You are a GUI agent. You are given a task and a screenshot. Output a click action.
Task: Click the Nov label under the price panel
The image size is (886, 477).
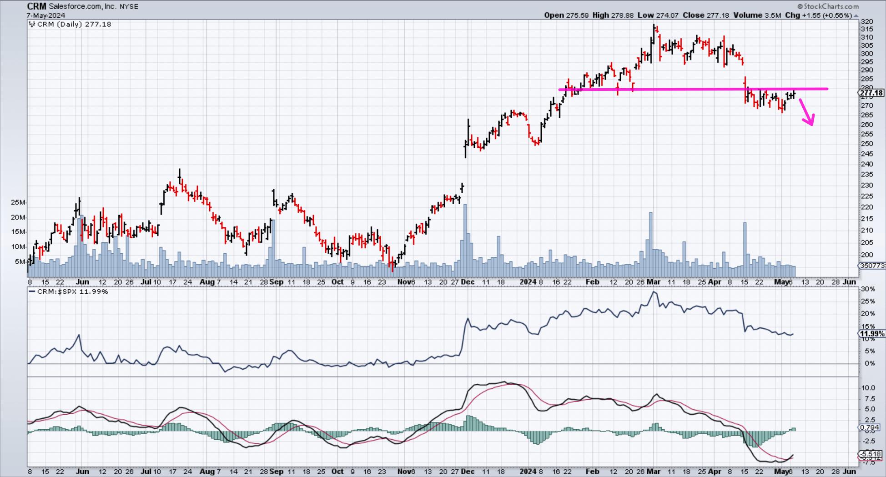pyautogui.click(x=404, y=282)
